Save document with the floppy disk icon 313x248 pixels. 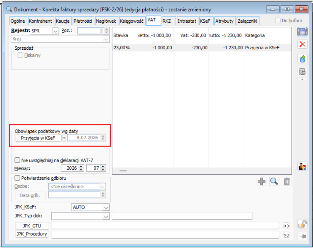[x=302, y=32]
